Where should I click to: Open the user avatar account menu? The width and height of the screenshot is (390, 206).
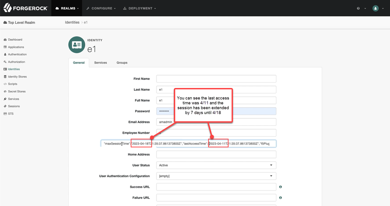tap(376, 8)
